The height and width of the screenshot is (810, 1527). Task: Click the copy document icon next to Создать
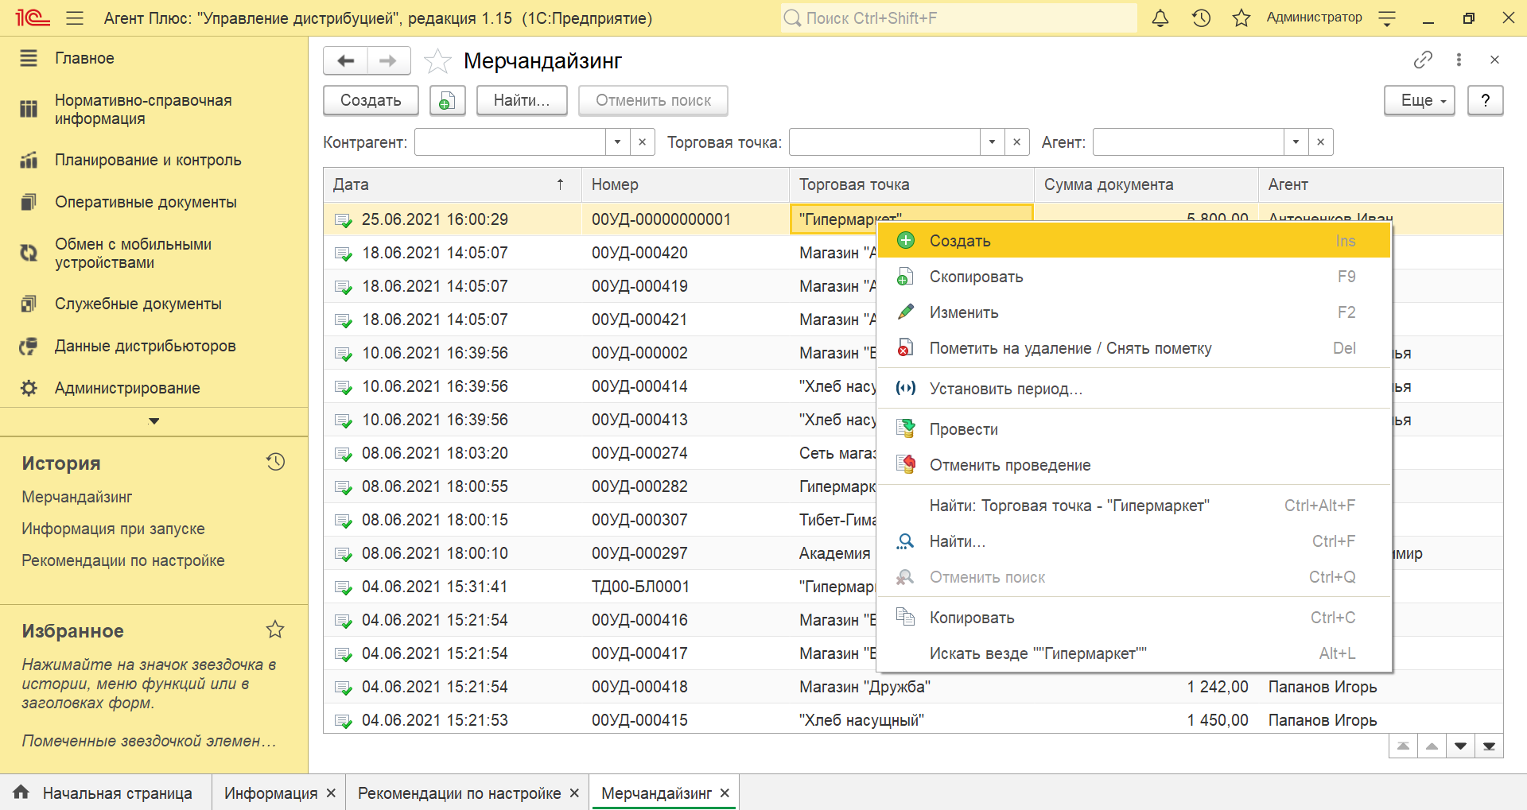(447, 100)
